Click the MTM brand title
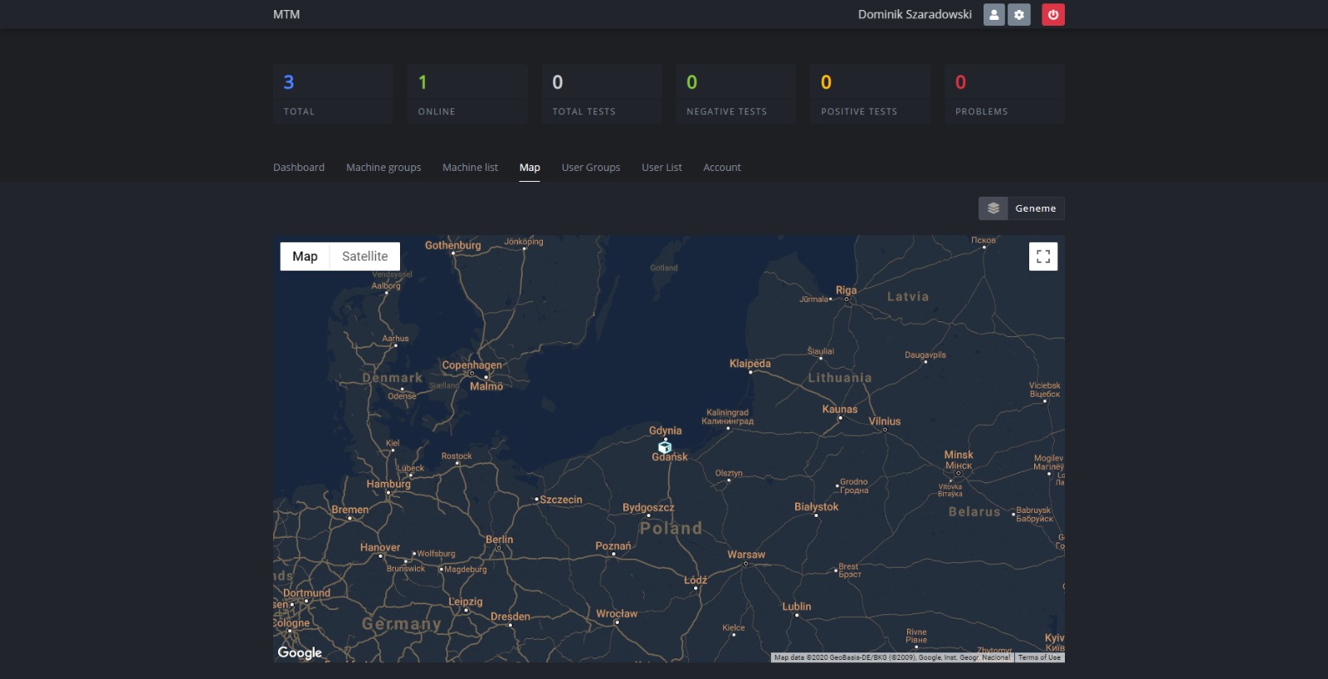Screen dimensions: 1328x679 286,15
